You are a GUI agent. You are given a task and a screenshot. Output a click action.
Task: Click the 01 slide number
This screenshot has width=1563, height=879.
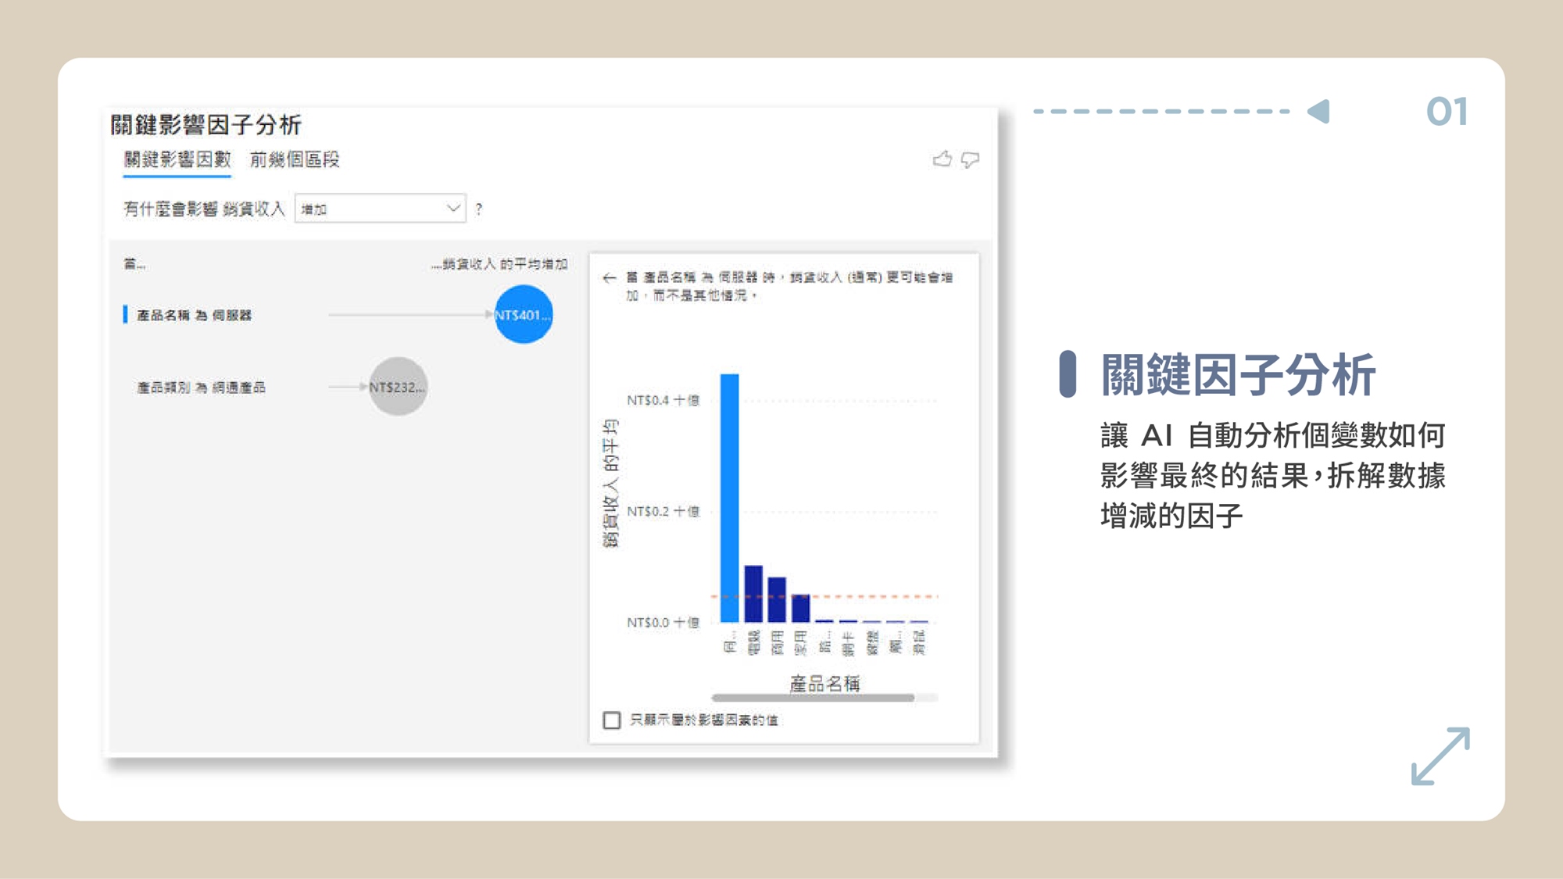[x=1447, y=112]
